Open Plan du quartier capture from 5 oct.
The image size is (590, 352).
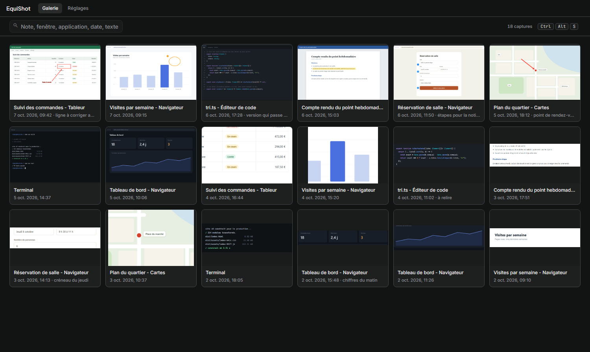coord(535,83)
